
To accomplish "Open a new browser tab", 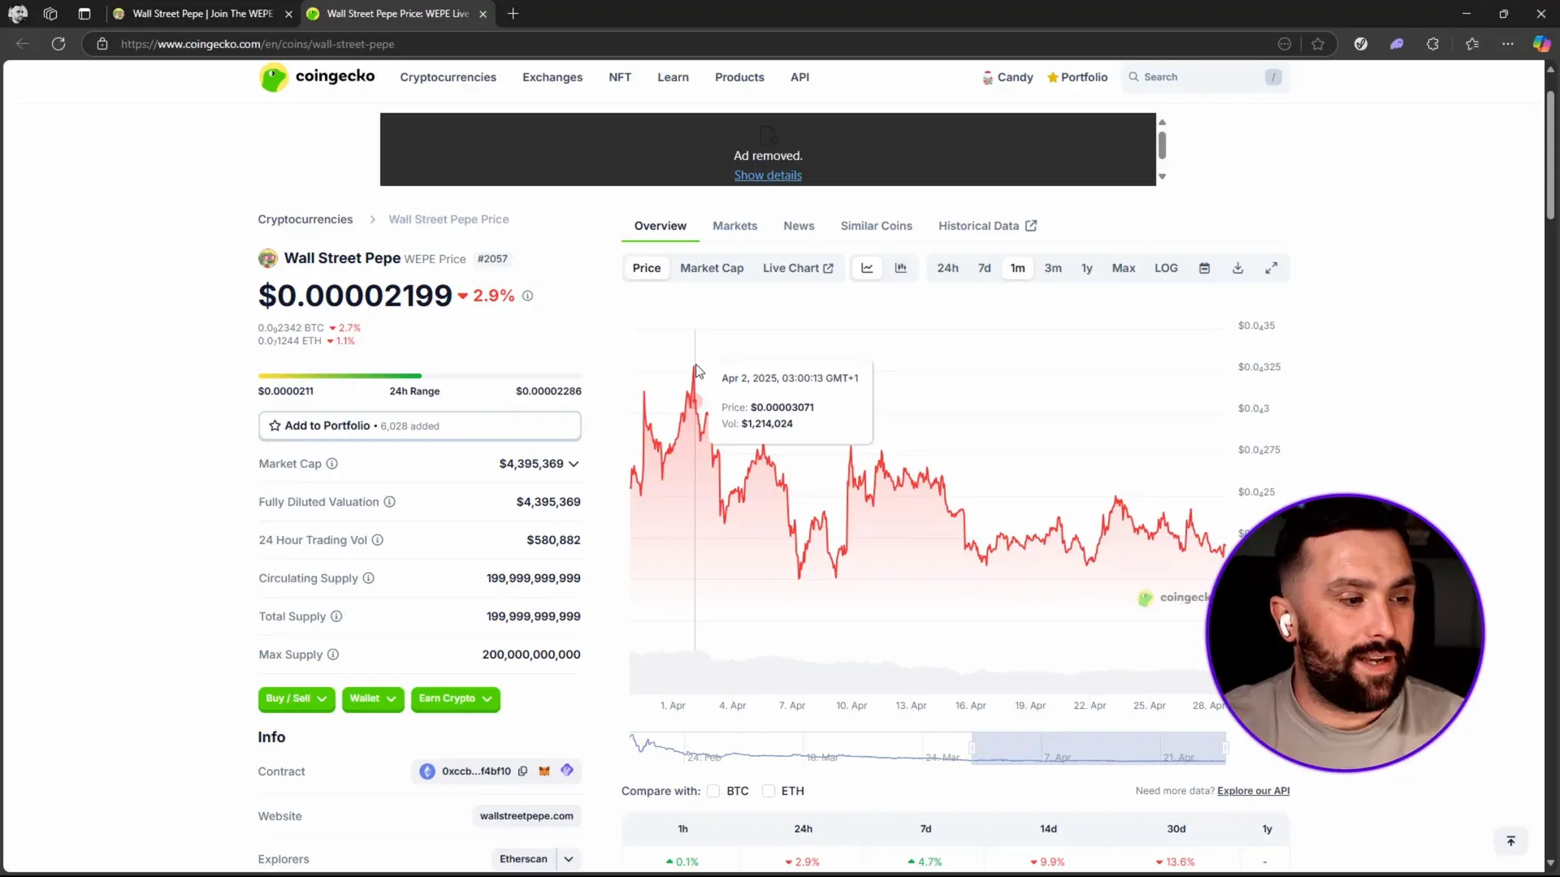I will pos(513,14).
